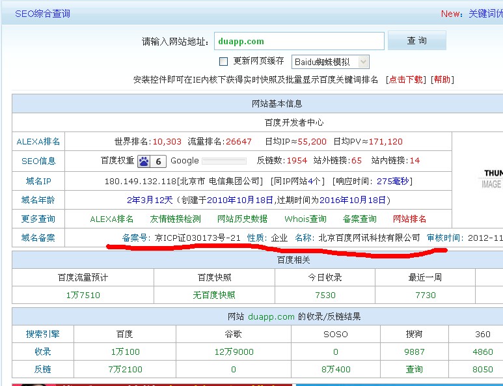Viewport: 503px width, 386px height.
Task: Click domain age 2年3月12天
Action: [x=150, y=200]
